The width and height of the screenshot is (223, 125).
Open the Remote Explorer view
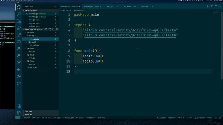[x=19, y=42]
